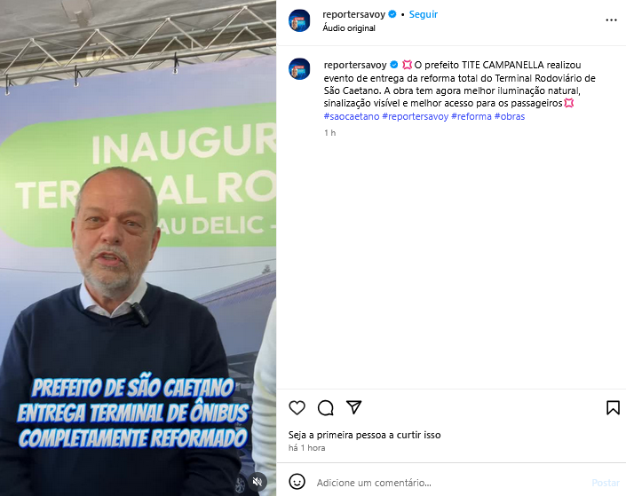Open comments via speech bubble icon

tap(325, 407)
